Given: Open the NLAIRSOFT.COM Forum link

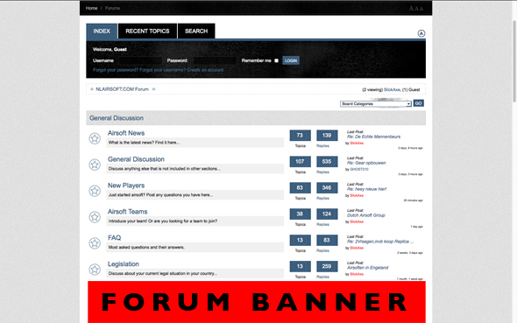Looking at the screenshot, I should coord(122,89).
